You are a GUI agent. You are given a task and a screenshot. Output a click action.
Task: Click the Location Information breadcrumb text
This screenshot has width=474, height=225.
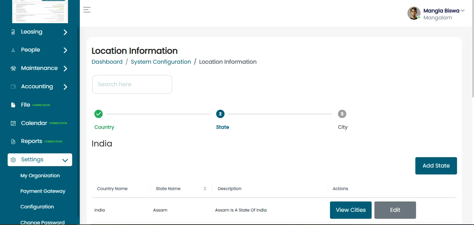click(228, 62)
